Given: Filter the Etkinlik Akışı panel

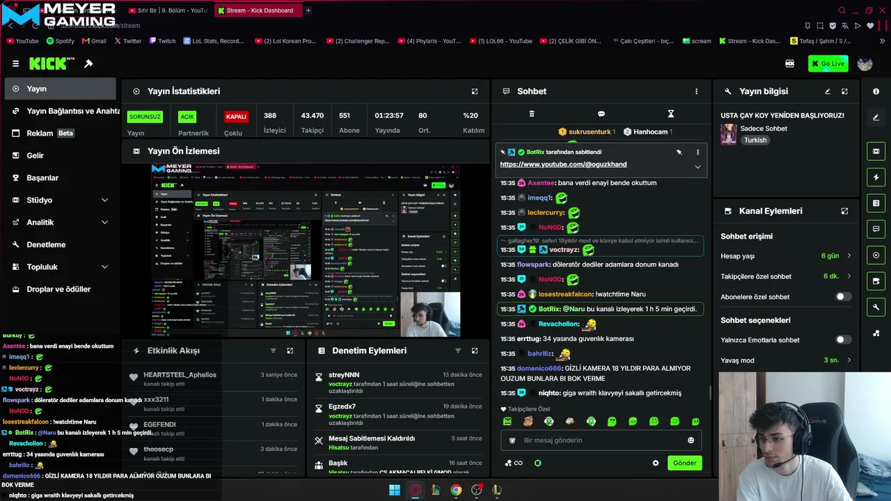Looking at the screenshot, I should pyautogui.click(x=273, y=351).
